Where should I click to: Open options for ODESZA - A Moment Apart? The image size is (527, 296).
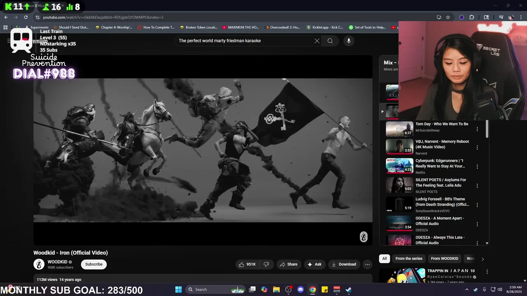coord(477,224)
